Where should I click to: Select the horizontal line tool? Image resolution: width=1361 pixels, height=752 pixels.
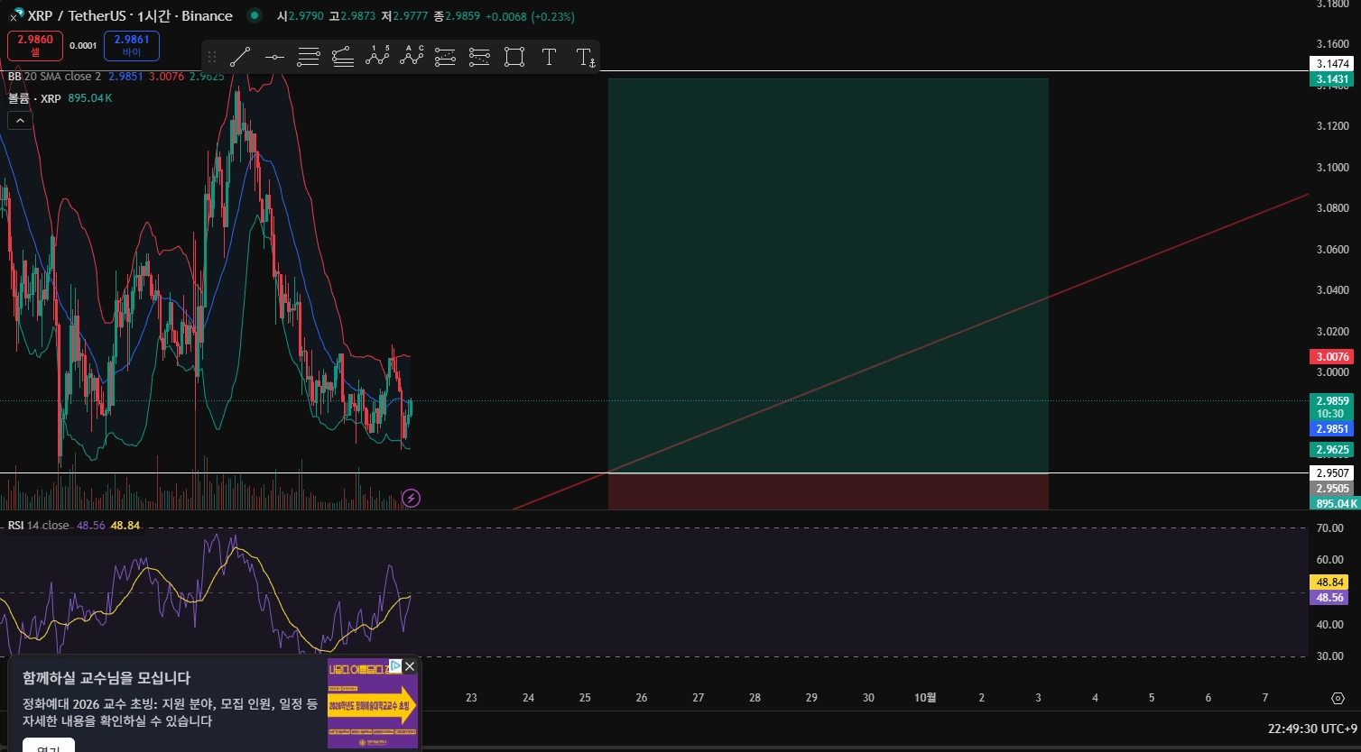(274, 58)
